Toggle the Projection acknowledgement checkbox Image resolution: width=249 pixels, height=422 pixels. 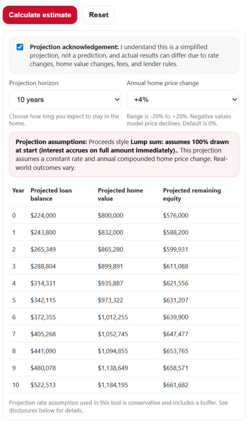20,47
